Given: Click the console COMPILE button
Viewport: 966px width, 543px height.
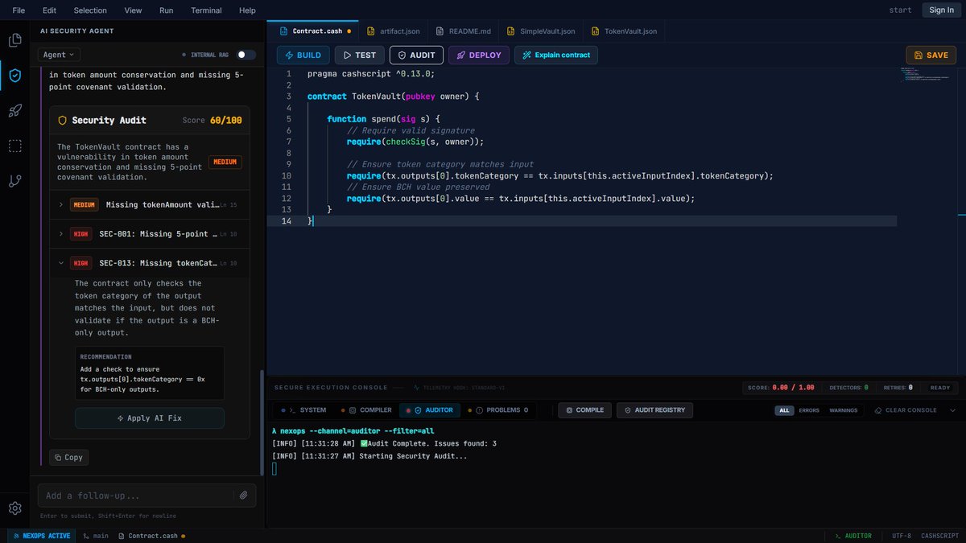Looking at the screenshot, I should [x=585, y=410].
